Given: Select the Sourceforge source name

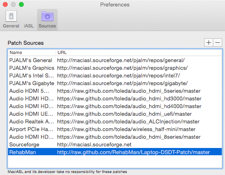Looking at the screenshot, I should pos(24,144).
